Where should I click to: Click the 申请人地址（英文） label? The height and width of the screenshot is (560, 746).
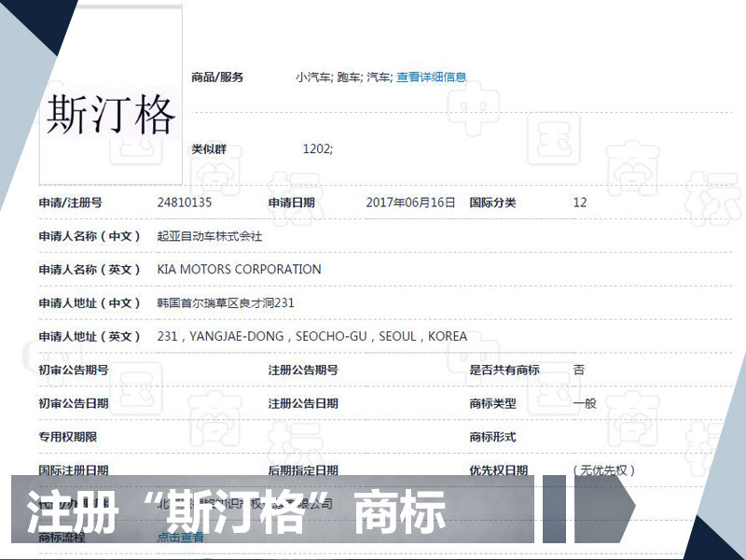[x=90, y=337]
